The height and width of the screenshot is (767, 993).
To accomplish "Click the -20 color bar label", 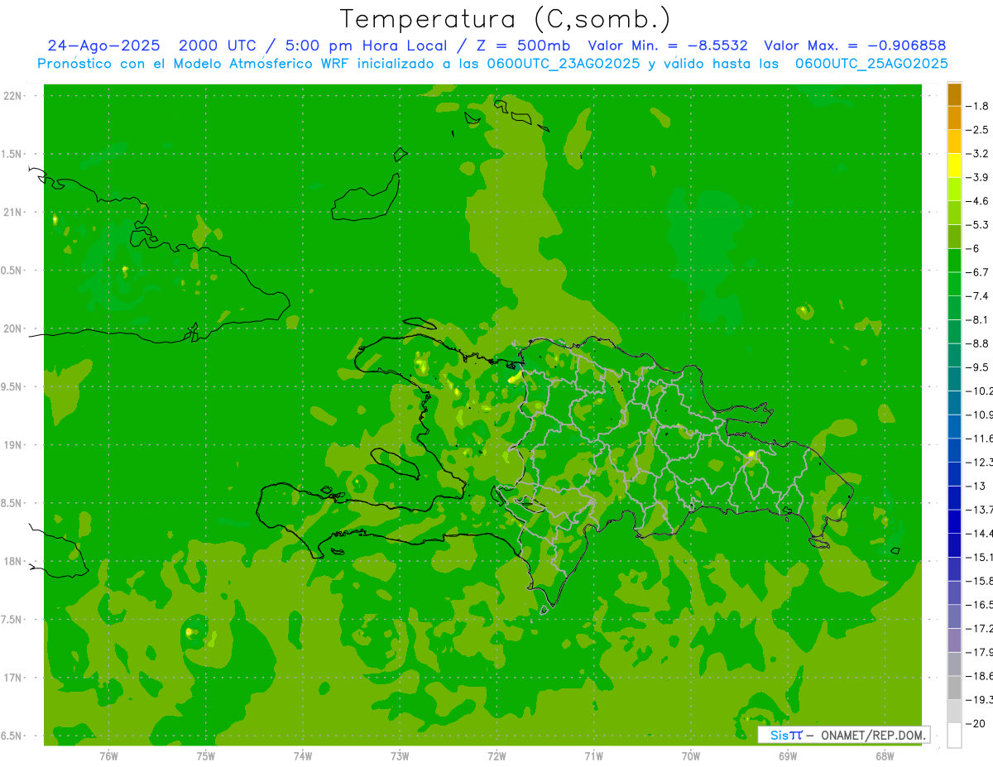I will click(975, 723).
